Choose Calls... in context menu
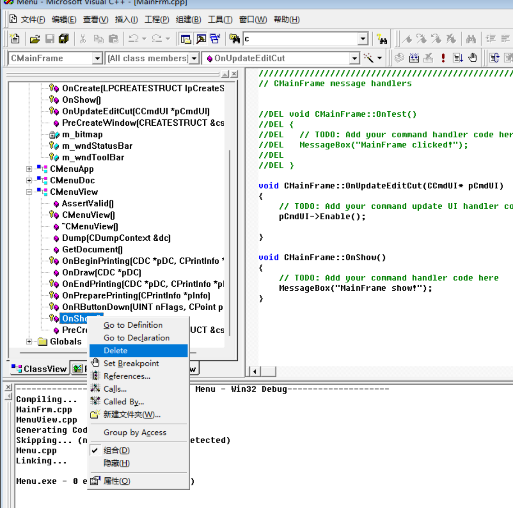The width and height of the screenshot is (513, 508). [x=139, y=389]
